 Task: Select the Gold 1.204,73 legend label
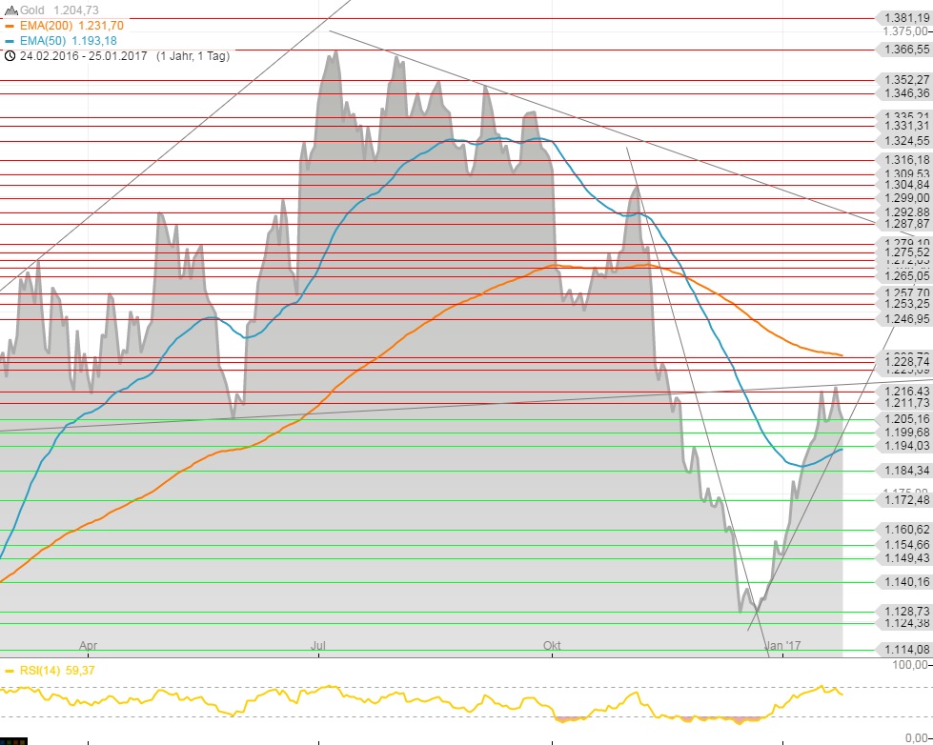pyautogui.click(x=65, y=10)
